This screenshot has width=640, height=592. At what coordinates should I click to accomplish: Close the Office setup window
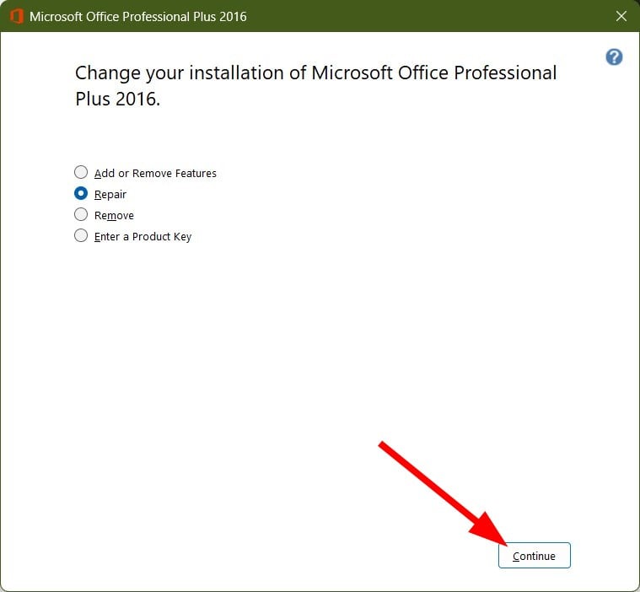[x=621, y=16]
